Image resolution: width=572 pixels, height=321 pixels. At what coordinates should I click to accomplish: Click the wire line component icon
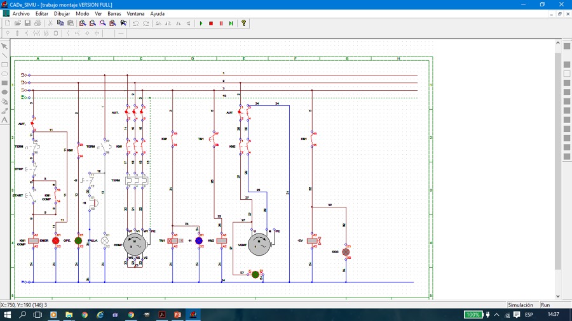121,33
